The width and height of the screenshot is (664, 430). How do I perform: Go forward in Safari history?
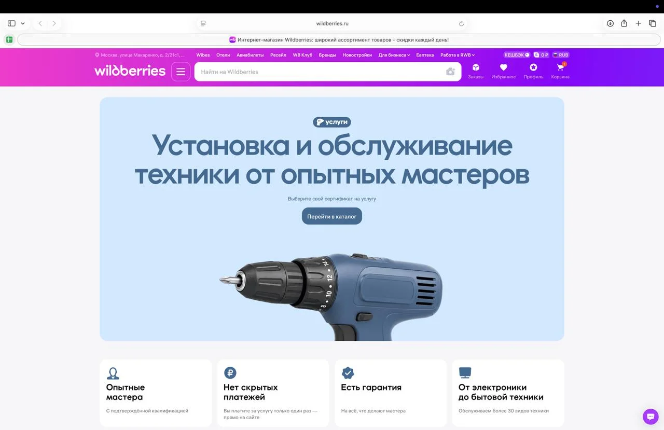coord(54,23)
